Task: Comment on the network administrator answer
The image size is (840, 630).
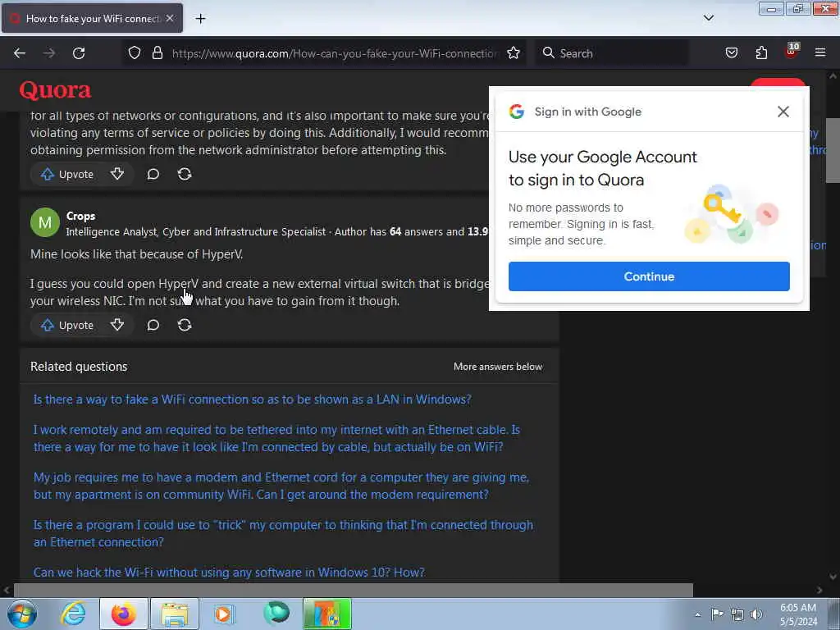Action: tap(153, 174)
